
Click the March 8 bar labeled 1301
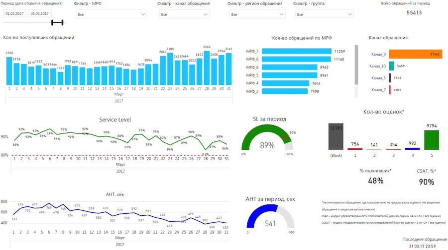[x=60, y=78]
